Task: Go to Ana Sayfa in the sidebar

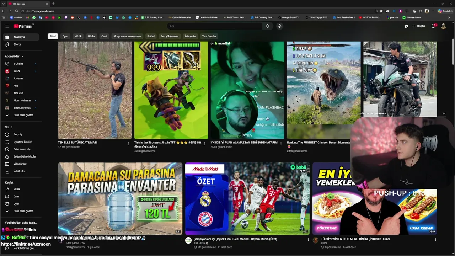Action: click(x=21, y=37)
